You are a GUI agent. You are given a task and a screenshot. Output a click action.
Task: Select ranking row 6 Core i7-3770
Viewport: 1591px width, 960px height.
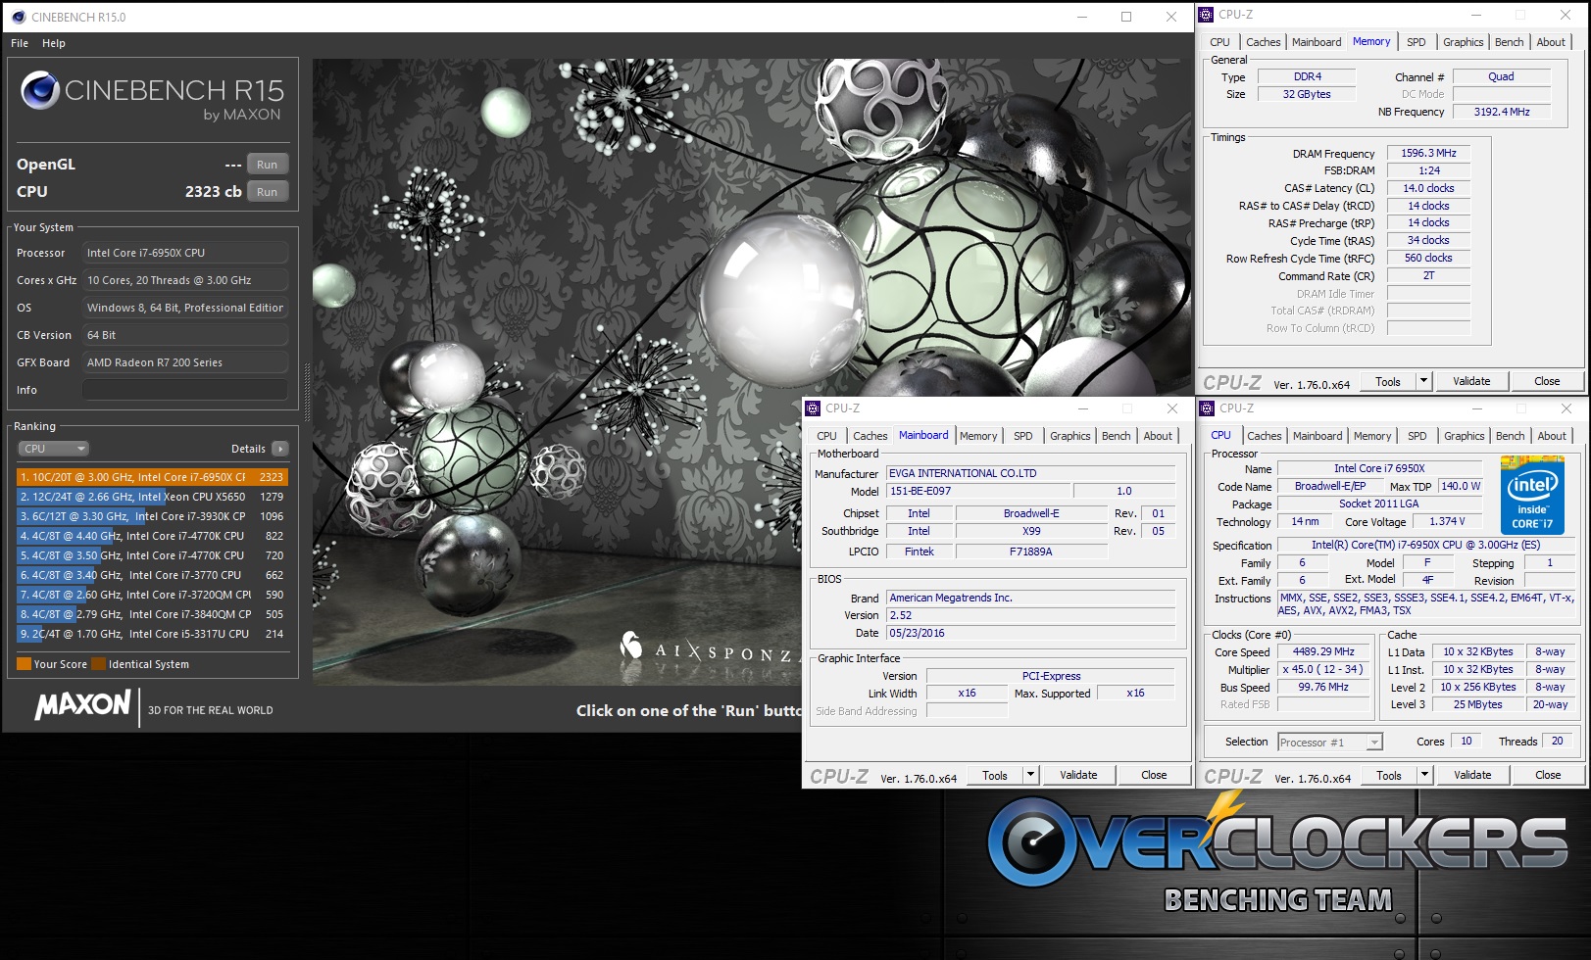coord(152,575)
